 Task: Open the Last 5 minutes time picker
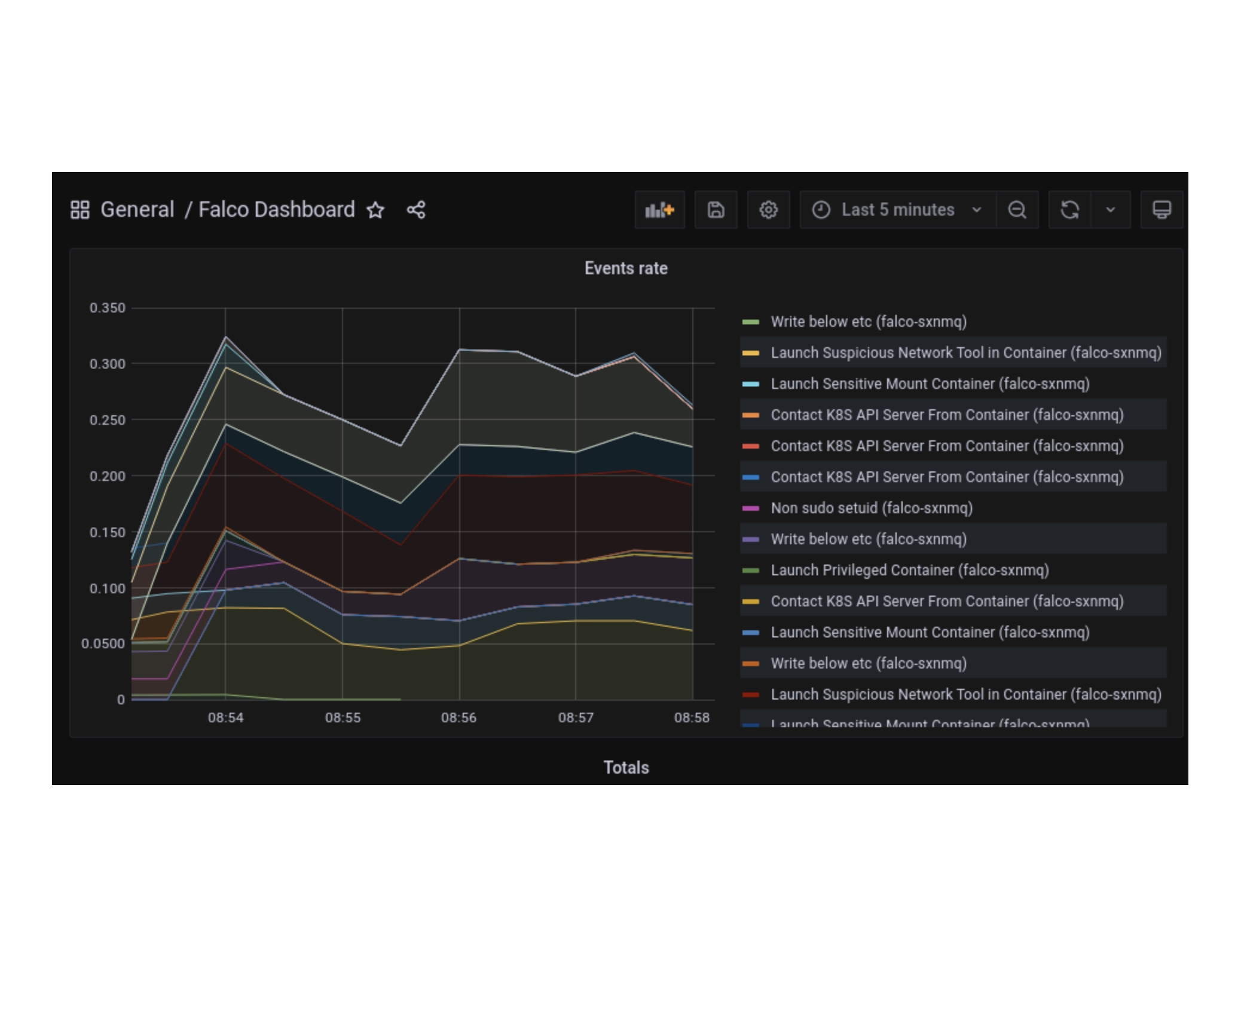pos(898,210)
